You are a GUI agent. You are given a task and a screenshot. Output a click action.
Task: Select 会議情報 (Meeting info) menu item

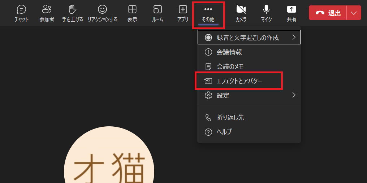[229, 52]
